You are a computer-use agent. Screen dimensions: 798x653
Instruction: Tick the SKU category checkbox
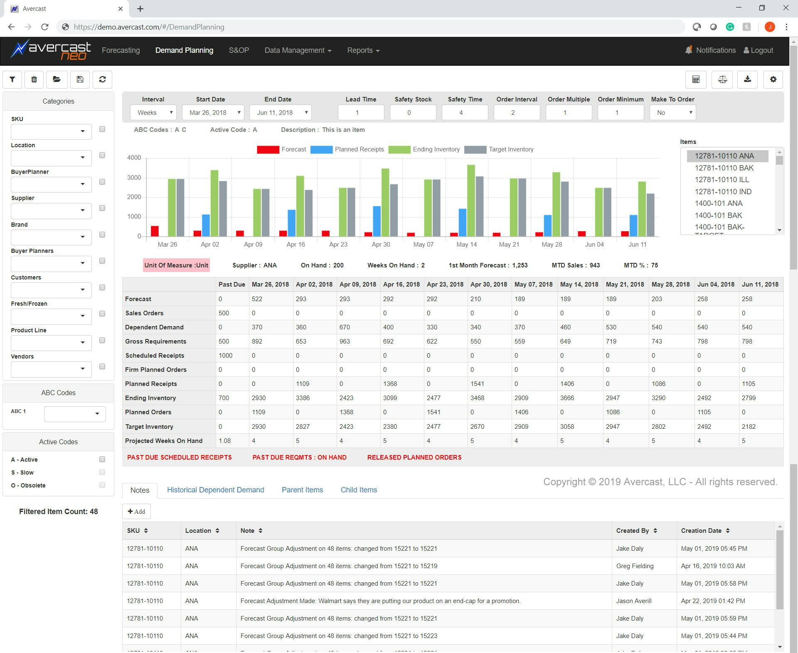coord(102,129)
